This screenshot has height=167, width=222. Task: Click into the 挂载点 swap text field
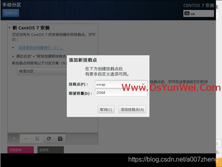pos(117,85)
